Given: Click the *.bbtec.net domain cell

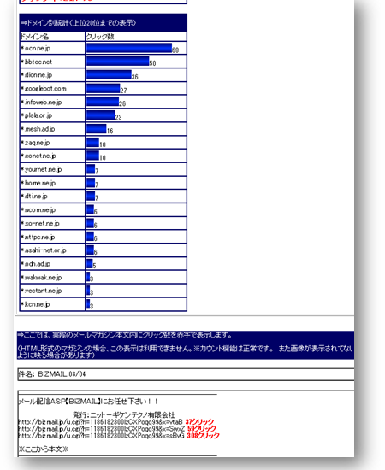Looking at the screenshot, I should tap(52, 62).
